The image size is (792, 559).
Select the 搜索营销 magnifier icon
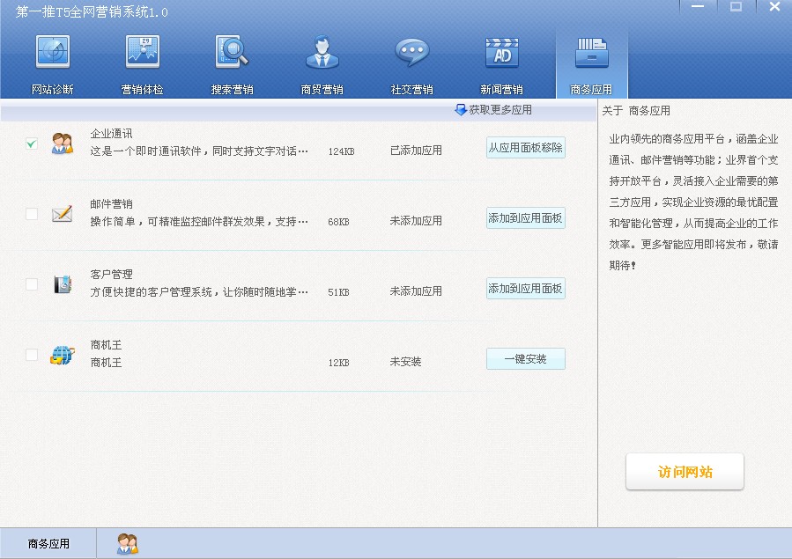tap(232, 53)
